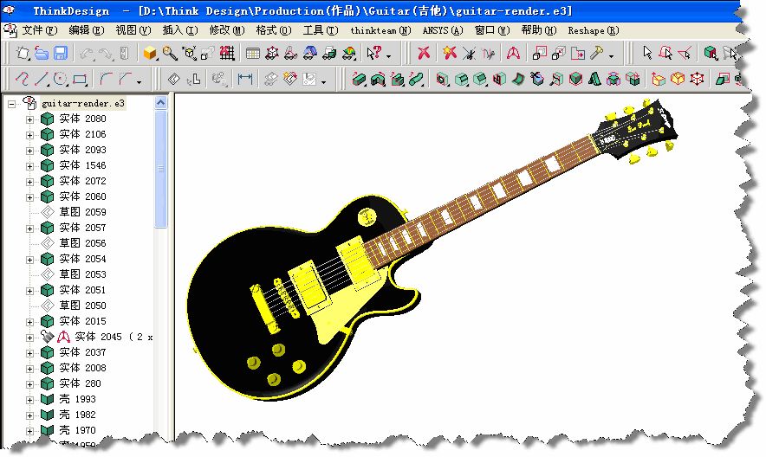
Task: Open dropdown arrow after the chamfer tool
Action: [x=140, y=82]
